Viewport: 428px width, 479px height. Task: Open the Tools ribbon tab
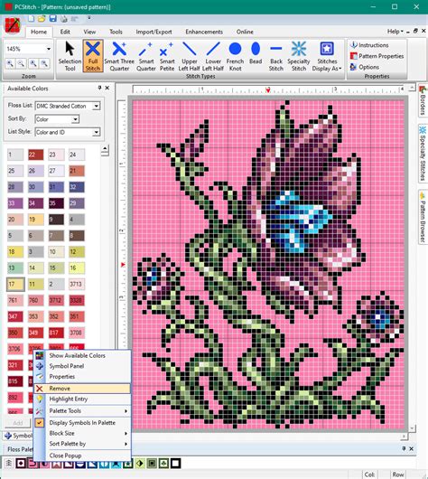[116, 32]
